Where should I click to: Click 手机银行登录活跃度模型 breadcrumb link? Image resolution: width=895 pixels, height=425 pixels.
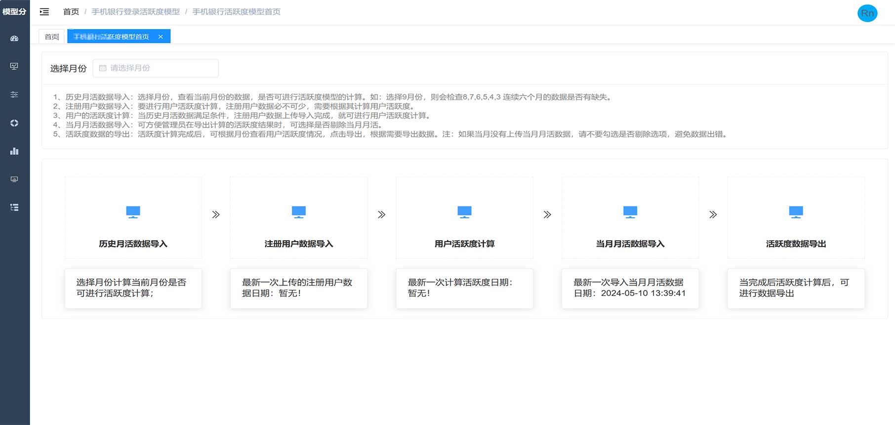pyautogui.click(x=135, y=12)
